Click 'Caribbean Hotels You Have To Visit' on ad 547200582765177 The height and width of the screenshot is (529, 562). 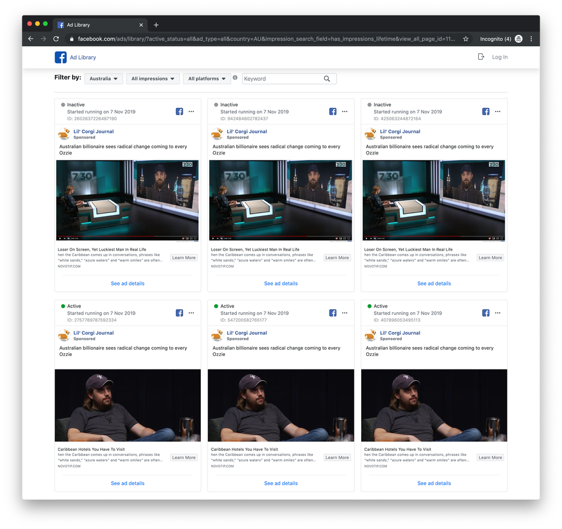point(245,450)
